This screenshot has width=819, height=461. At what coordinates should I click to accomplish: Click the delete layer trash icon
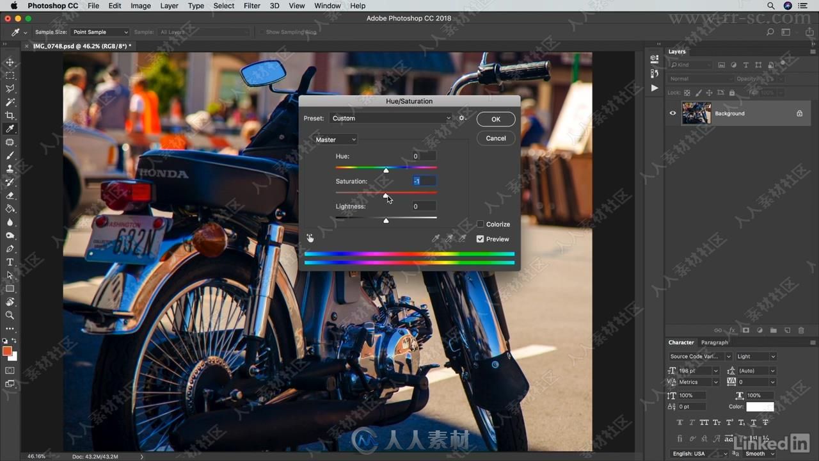click(x=801, y=330)
